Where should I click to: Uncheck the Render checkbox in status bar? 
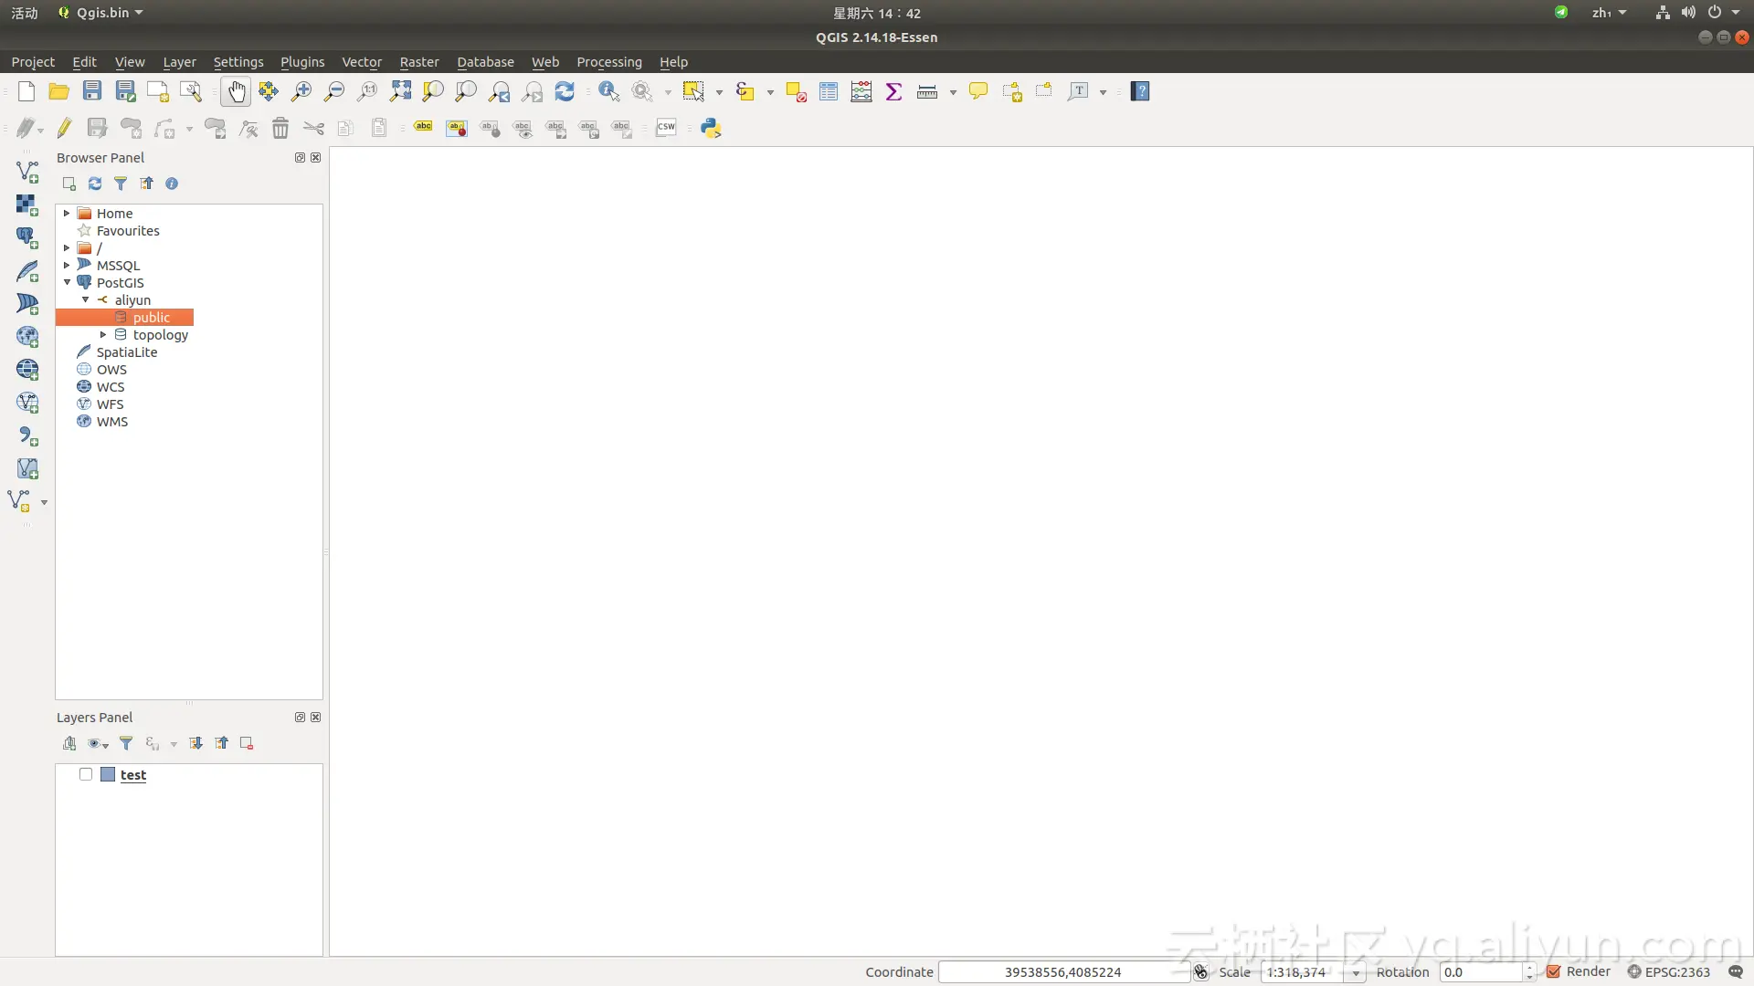tap(1553, 971)
